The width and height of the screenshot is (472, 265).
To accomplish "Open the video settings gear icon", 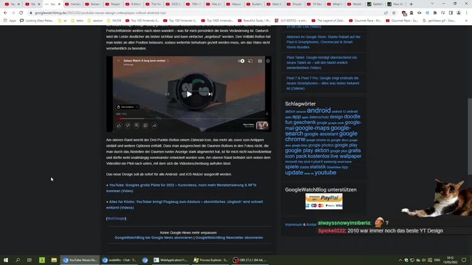I will click(x=268, y=61).
